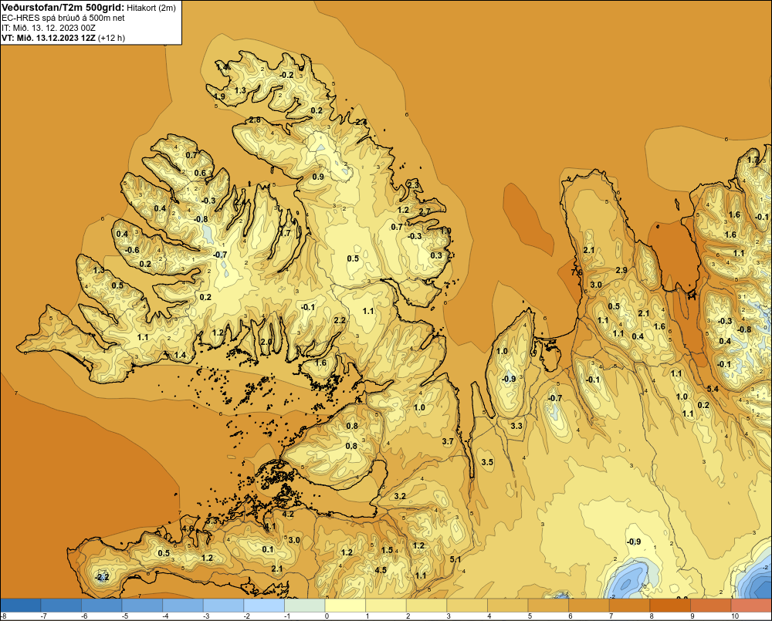Click the temperature value 5.1

(x=455, y=559)
